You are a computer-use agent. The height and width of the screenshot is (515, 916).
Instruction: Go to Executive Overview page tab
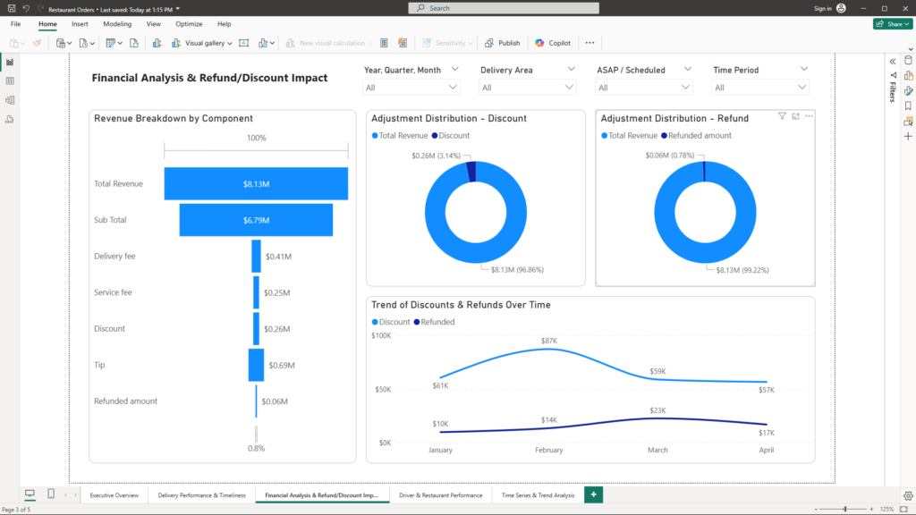[114, 494]
